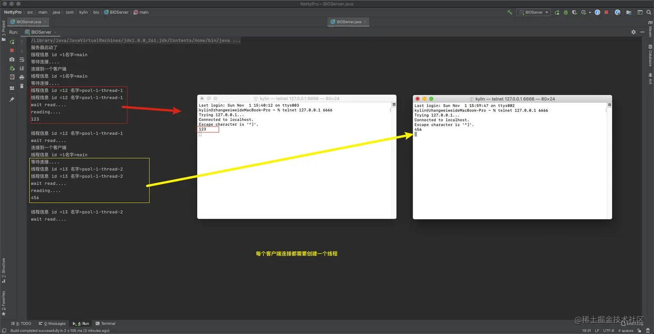Pin the Run tab with pin icon

click(12, 99)
